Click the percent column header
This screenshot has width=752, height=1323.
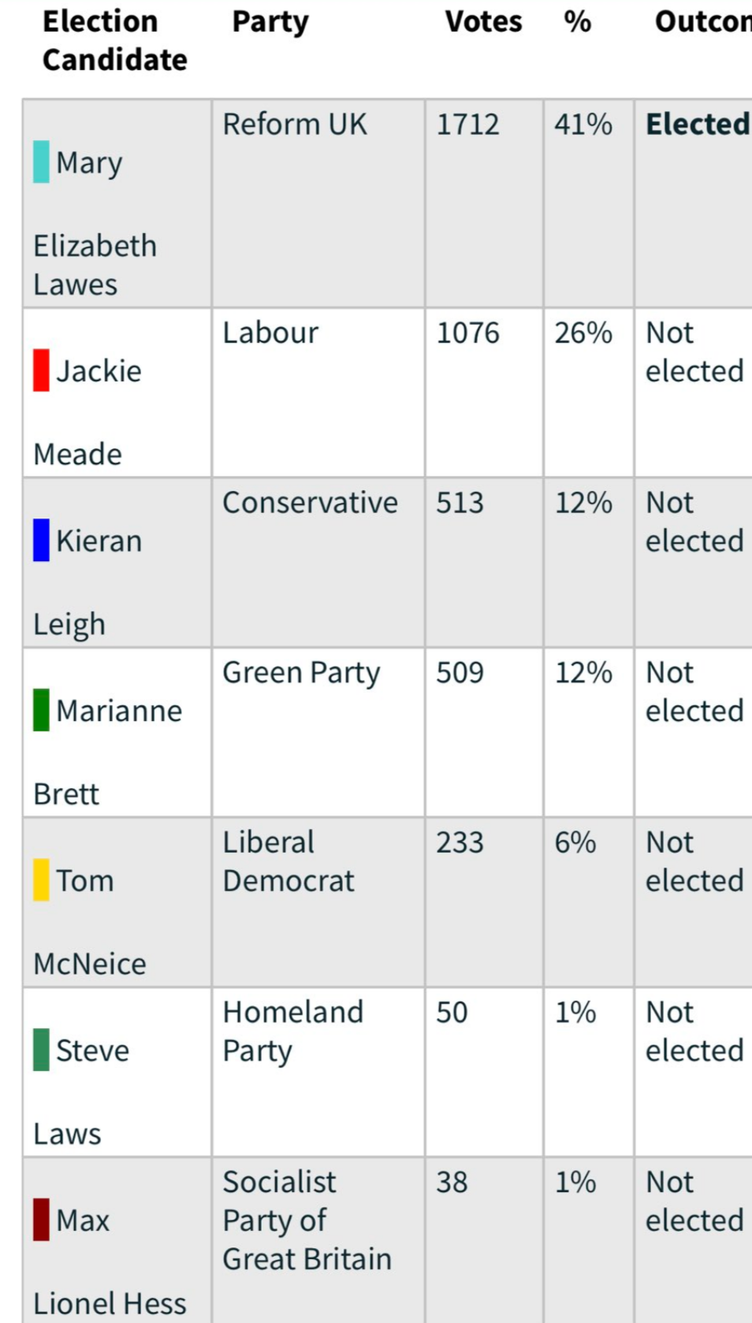pyautogui.click(x=577, y=22)
